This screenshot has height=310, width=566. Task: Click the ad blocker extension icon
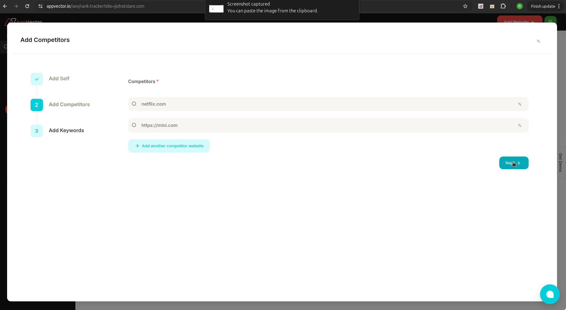point(481,6)
